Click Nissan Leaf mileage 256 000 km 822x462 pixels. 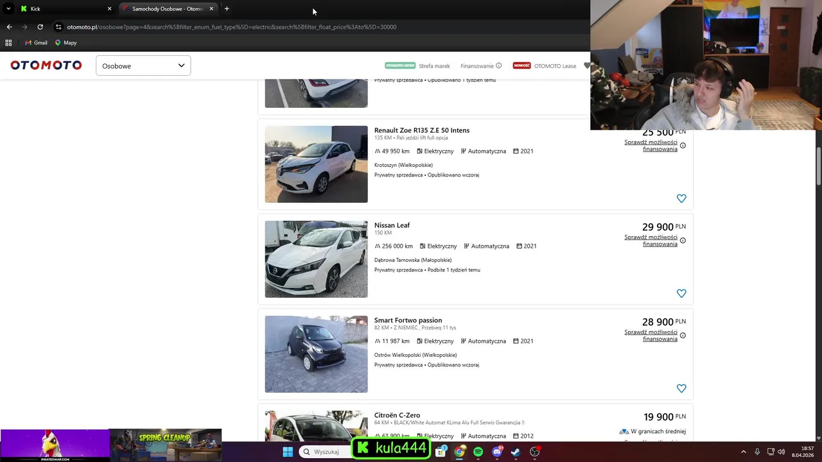394,246
